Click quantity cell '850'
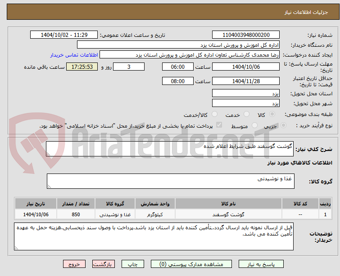The height and width of the screenshot is (276, 340). (76, 214)
